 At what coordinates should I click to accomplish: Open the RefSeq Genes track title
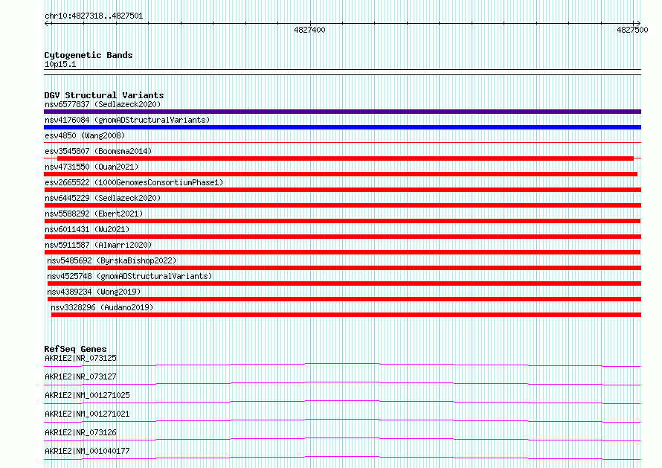pyautogui.click(x=76, y=349)
